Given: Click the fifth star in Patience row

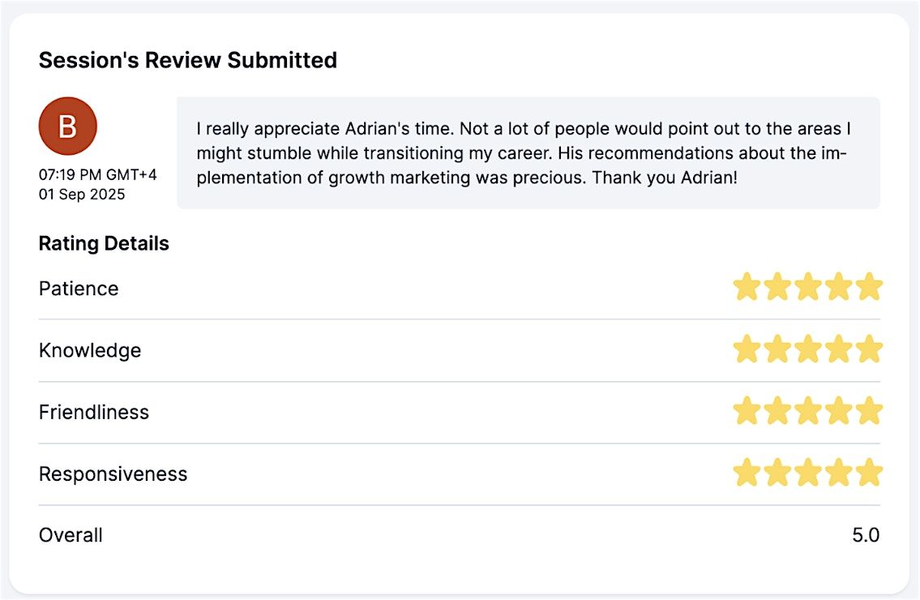Looking at the screenshot, I should point(868,288).
